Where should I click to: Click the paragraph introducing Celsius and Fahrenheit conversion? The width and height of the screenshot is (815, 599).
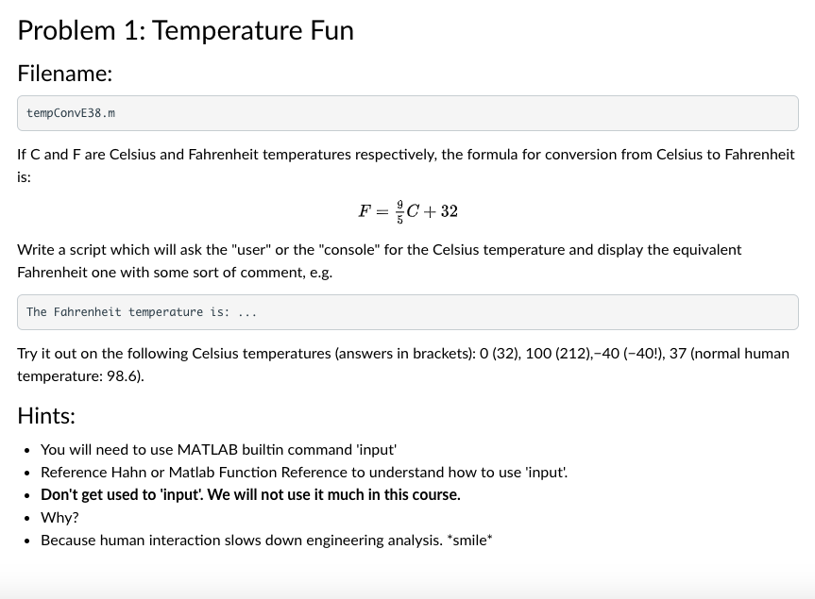[406, 165]
